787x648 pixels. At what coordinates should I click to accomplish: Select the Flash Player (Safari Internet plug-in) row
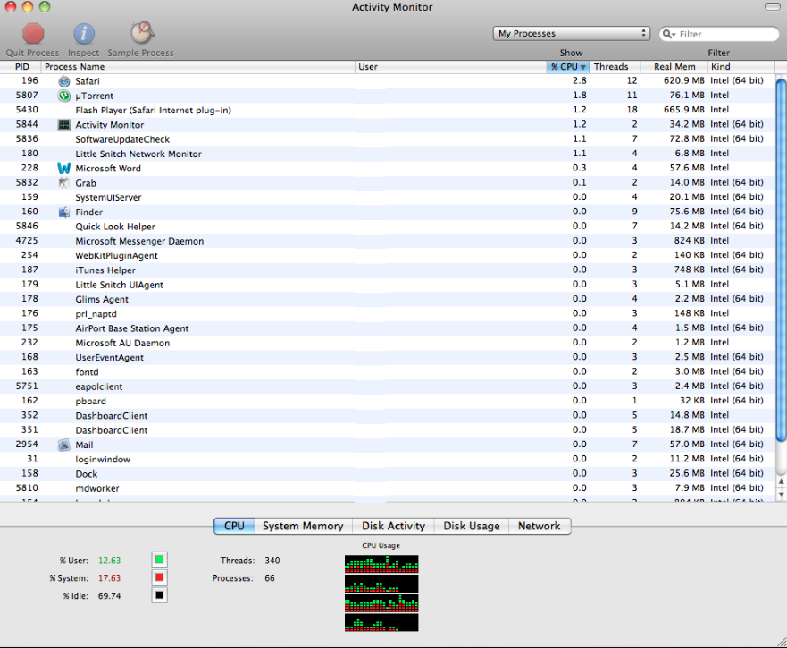[x=387, y=111]
